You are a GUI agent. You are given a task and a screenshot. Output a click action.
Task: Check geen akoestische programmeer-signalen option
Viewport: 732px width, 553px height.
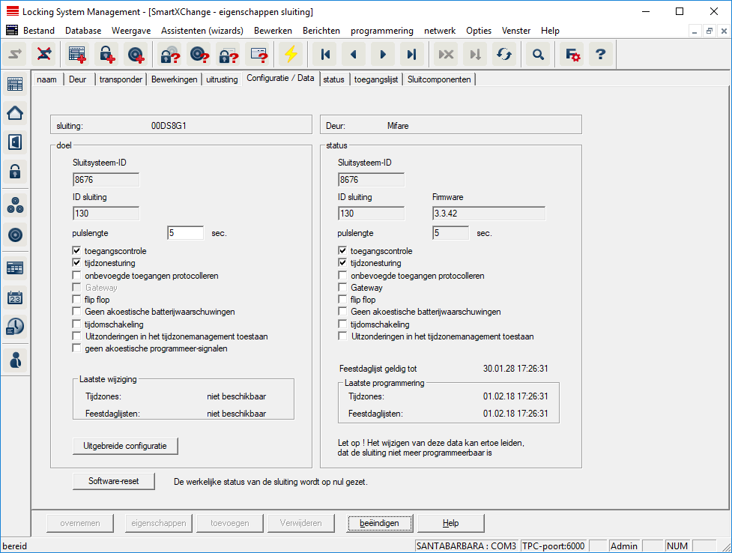pyautogui.click(x=77, y=348)
